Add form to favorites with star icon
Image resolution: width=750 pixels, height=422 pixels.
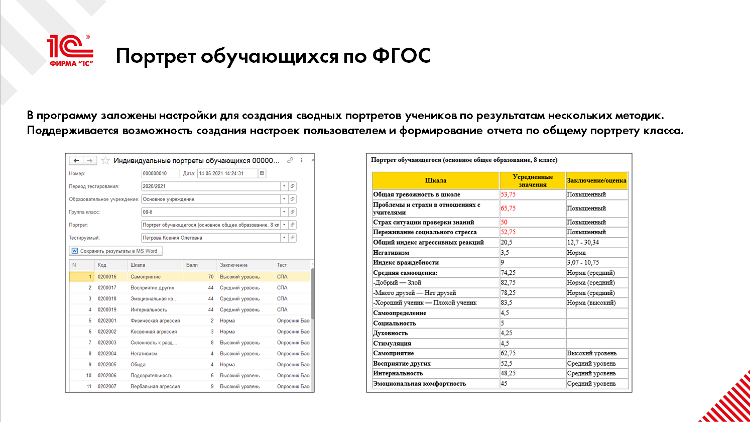click(105, 161)
